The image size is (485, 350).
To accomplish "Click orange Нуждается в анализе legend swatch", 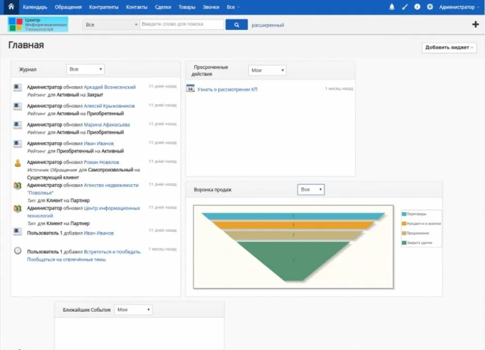I will click(404, 223).
